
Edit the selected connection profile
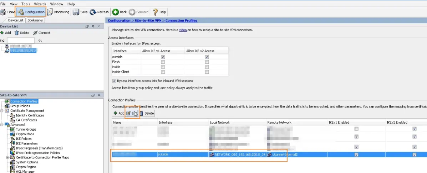tap(132, 113)
